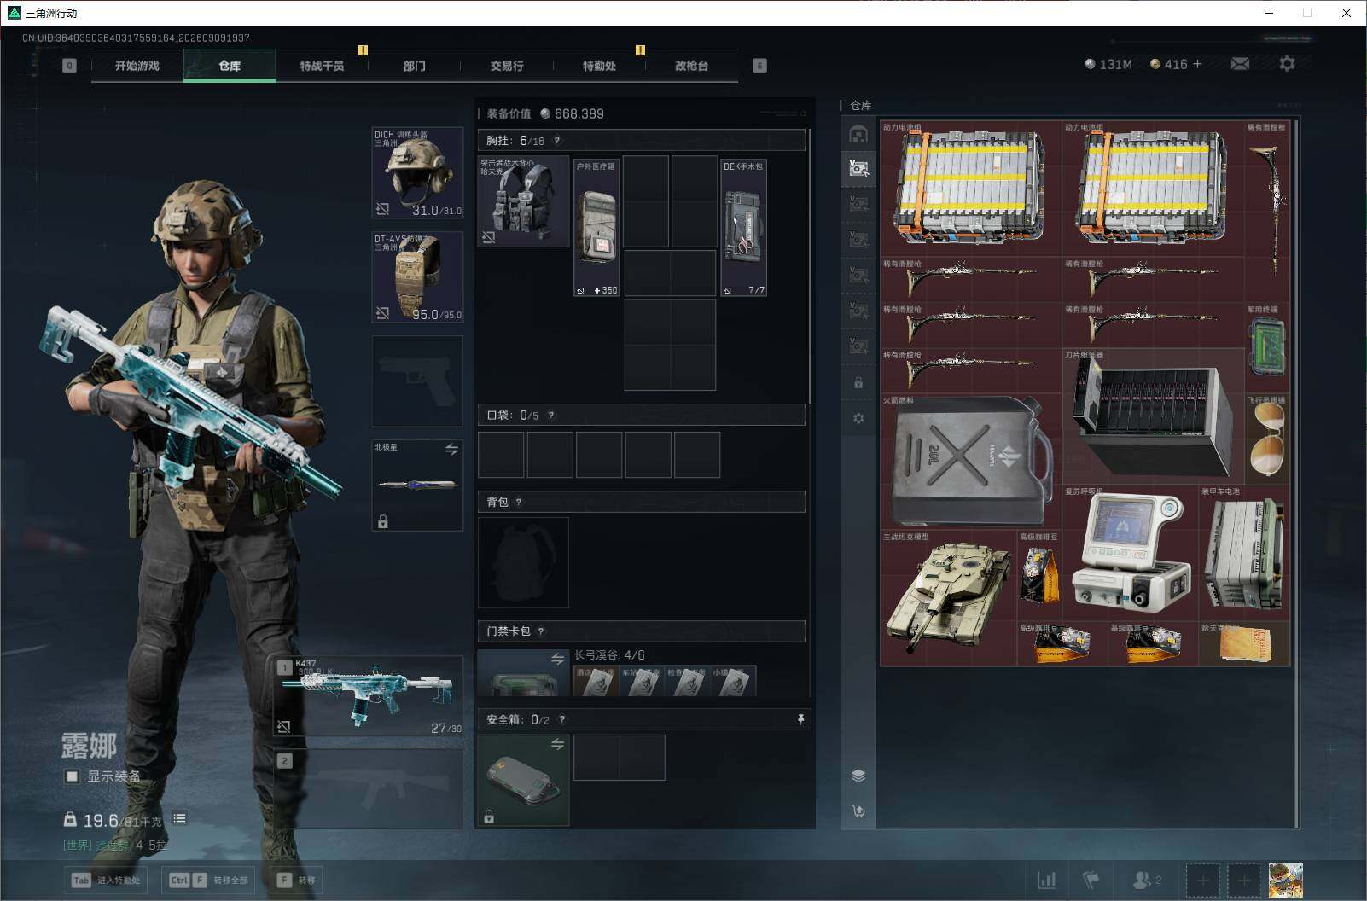The width and height of the screenshot is (1367, 901).
Task: Select the 火箭燃料 canister in the stash
Action: [x=970, y=462]
